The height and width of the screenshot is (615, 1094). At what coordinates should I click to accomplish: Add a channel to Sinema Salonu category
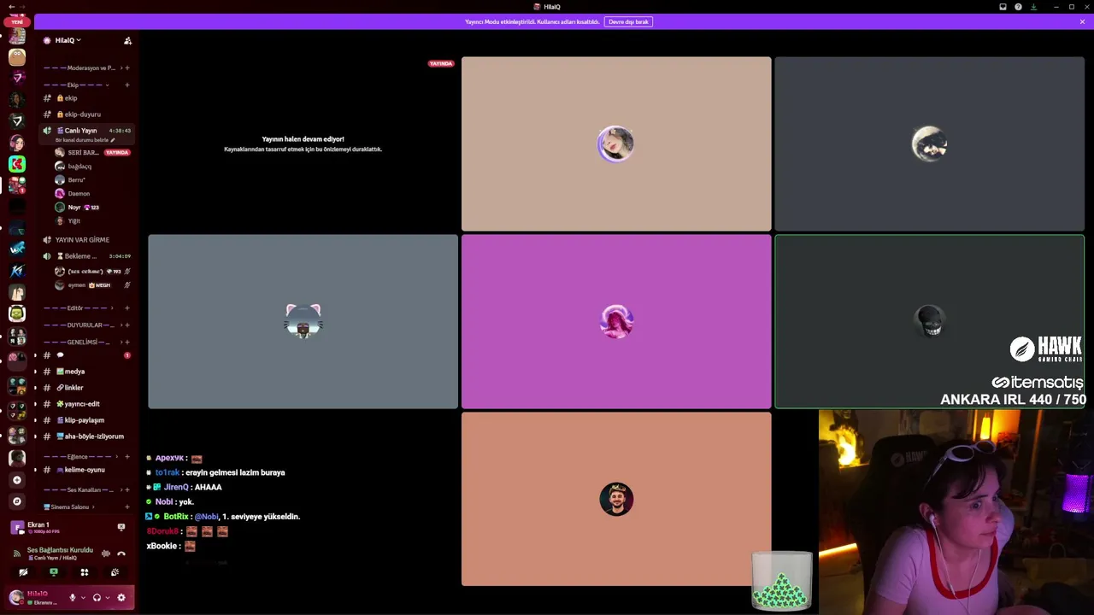(127, 507)
